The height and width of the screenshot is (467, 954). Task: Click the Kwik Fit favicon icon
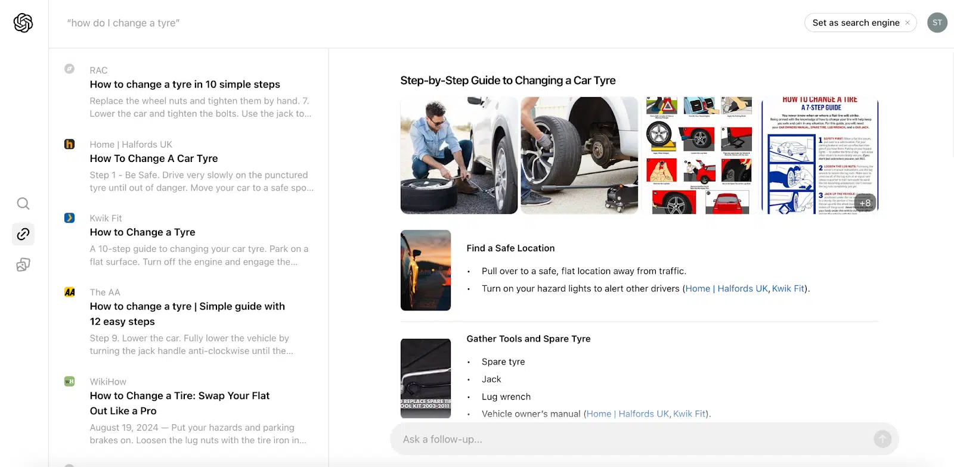click(x=70, y=218)
